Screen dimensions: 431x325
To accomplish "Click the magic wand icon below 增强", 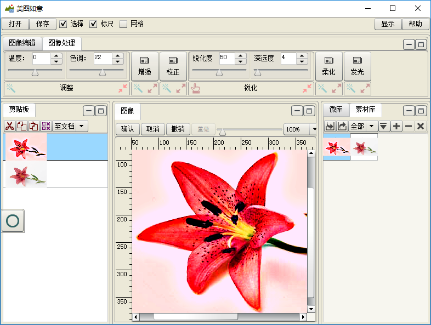I will click(138, 88).
